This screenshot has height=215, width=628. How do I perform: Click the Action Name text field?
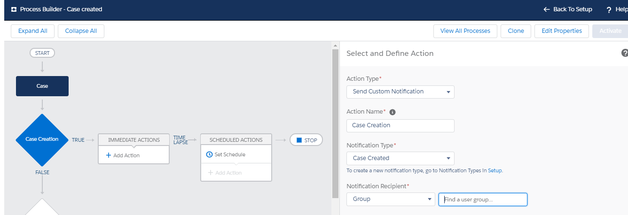[400, 125]
